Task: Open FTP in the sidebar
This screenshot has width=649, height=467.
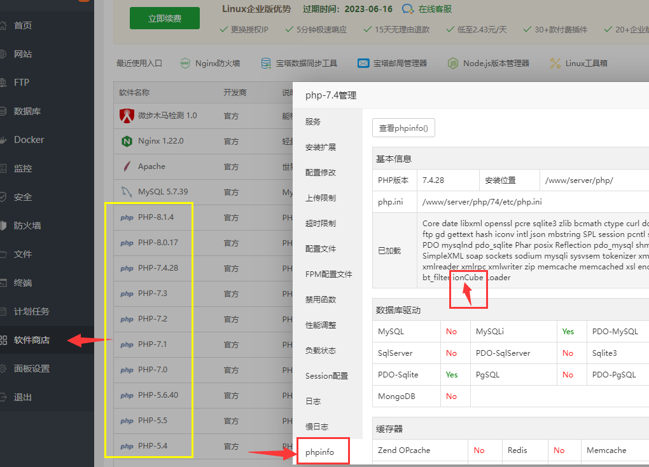Action: pos(22,82)
